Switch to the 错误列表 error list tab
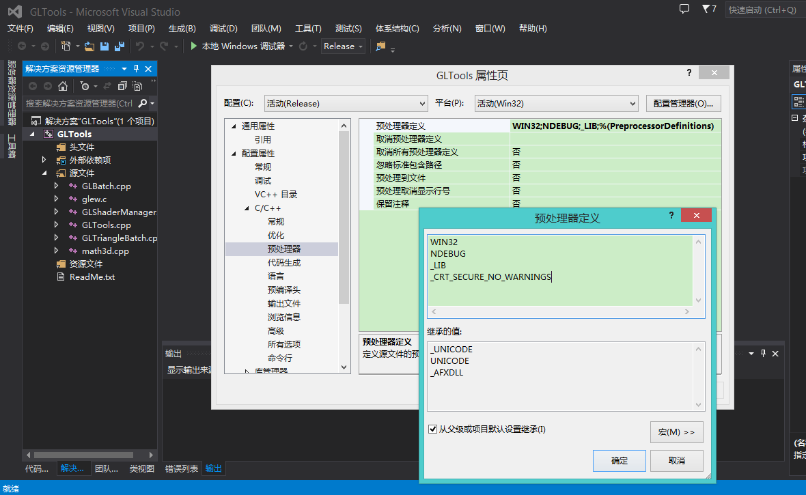This screenshot has width=806, height=495. pos(182,469)
